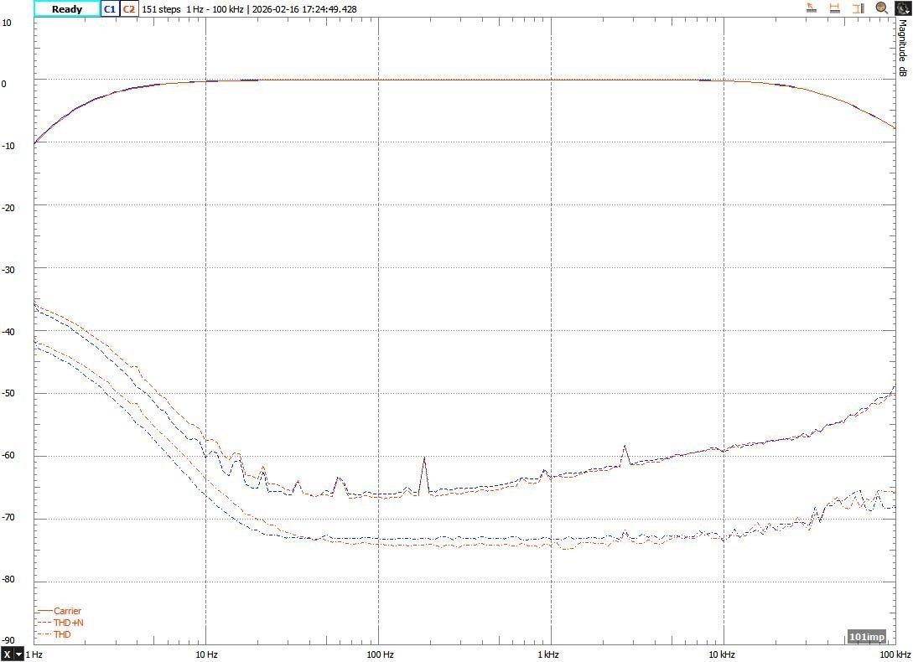Open the X axis dropdown arrow
913x662 pixels.
[x=18, y=654]
